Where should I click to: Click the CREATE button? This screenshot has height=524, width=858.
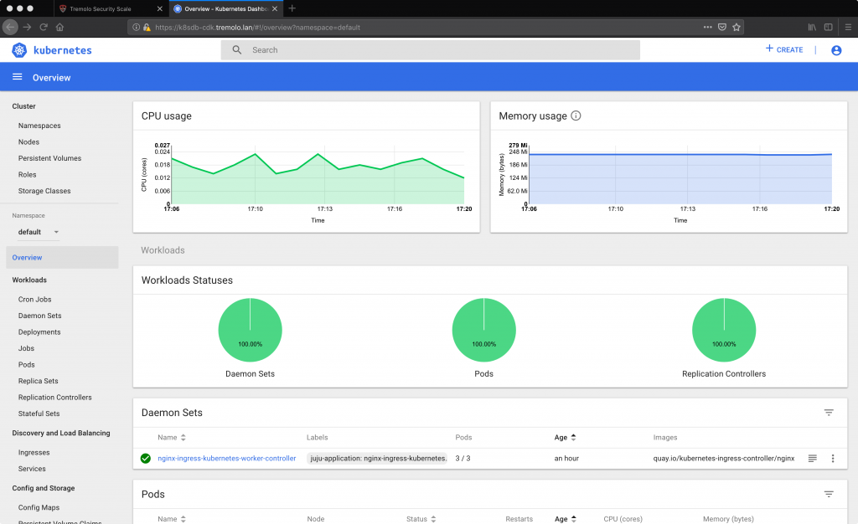[x=784, y=49]
